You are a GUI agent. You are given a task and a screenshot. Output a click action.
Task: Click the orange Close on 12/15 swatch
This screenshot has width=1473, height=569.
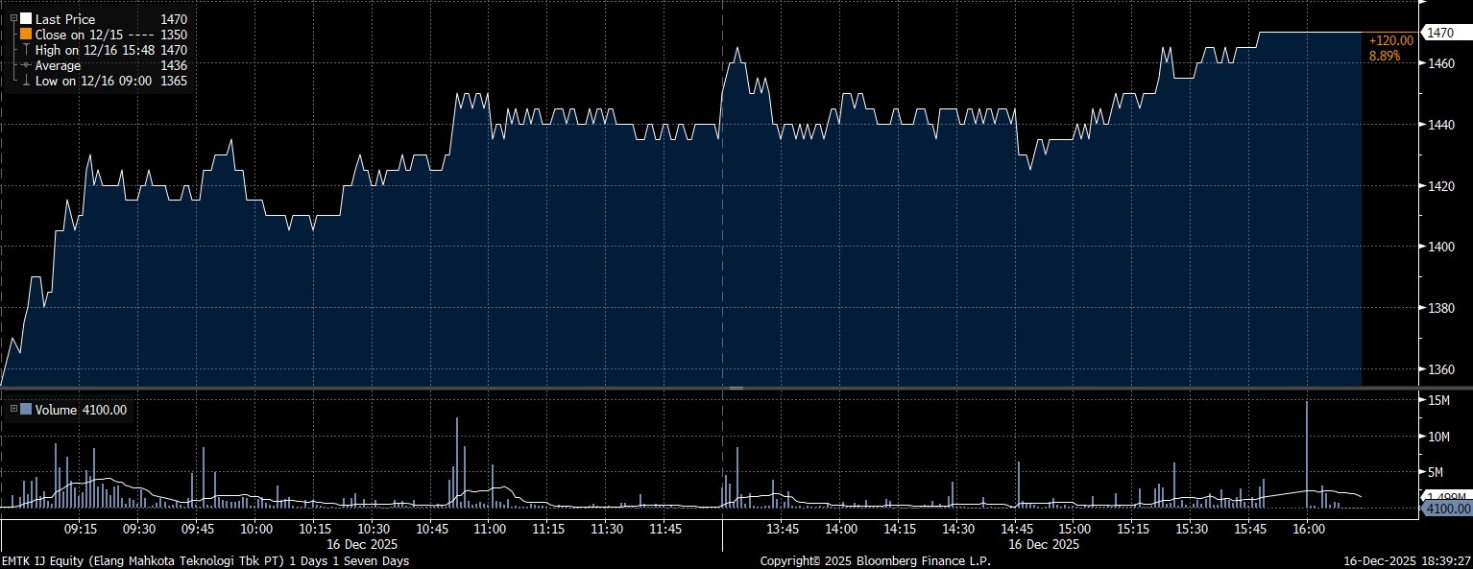[x=26, y=35]
